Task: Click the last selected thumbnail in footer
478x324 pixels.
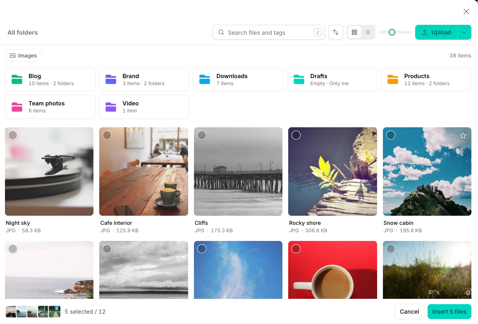Action: pyautogui.click(x=55, y=312)
